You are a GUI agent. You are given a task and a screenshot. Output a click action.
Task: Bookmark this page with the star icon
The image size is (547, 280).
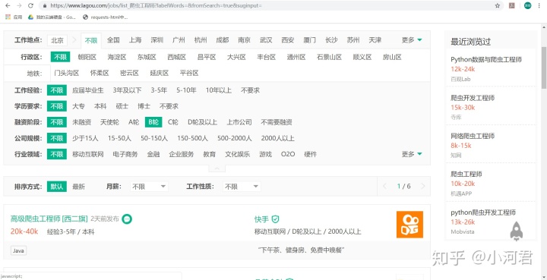pyautogui.click(x=498, y=5)
